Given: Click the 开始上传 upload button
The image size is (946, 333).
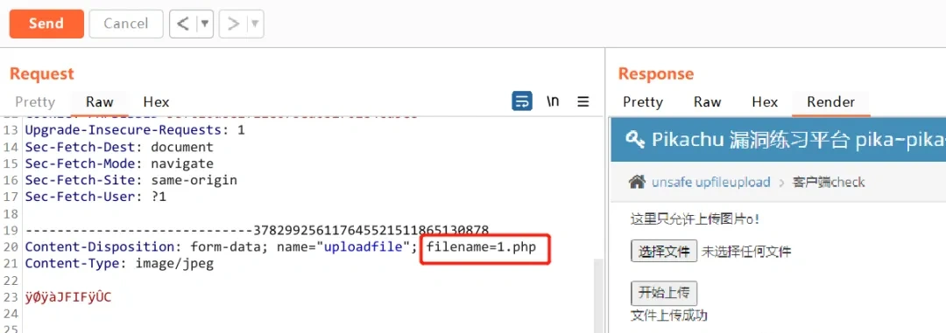Looking at the screenshot, I should (664, 294).
